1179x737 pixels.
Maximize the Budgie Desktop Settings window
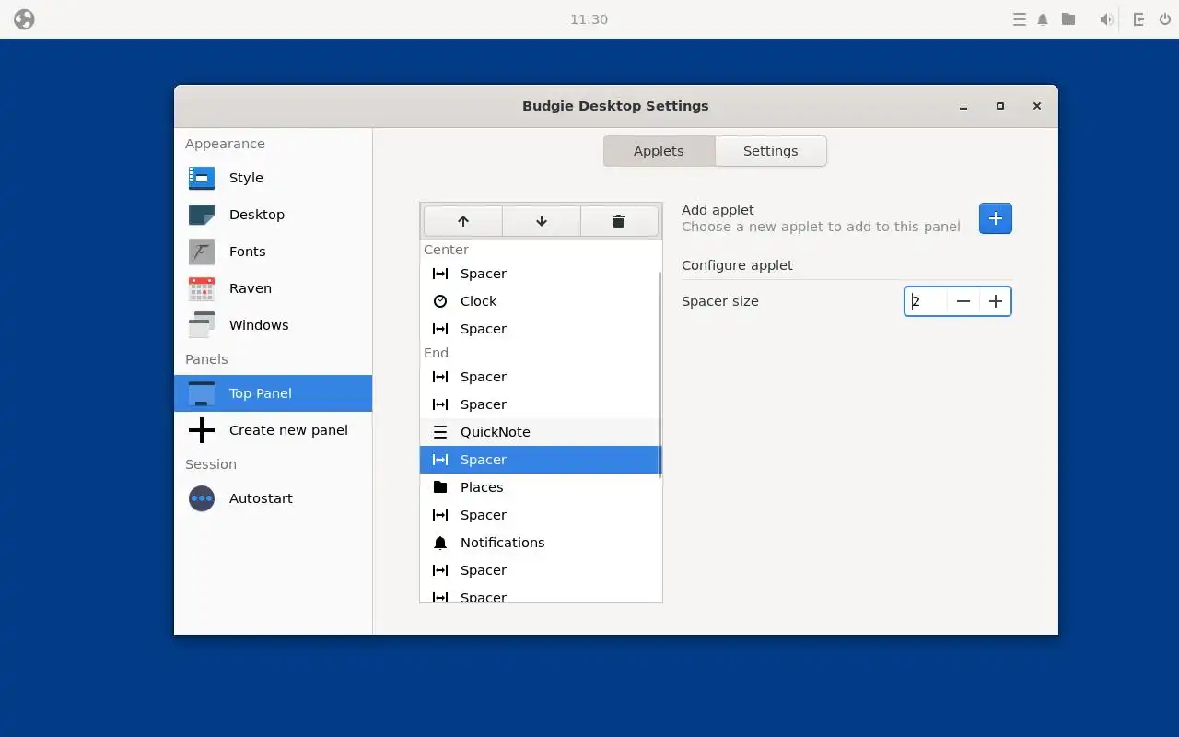[1000, 106]
